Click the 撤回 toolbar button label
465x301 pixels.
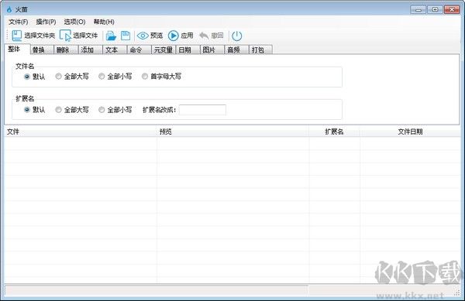(217, 36)
